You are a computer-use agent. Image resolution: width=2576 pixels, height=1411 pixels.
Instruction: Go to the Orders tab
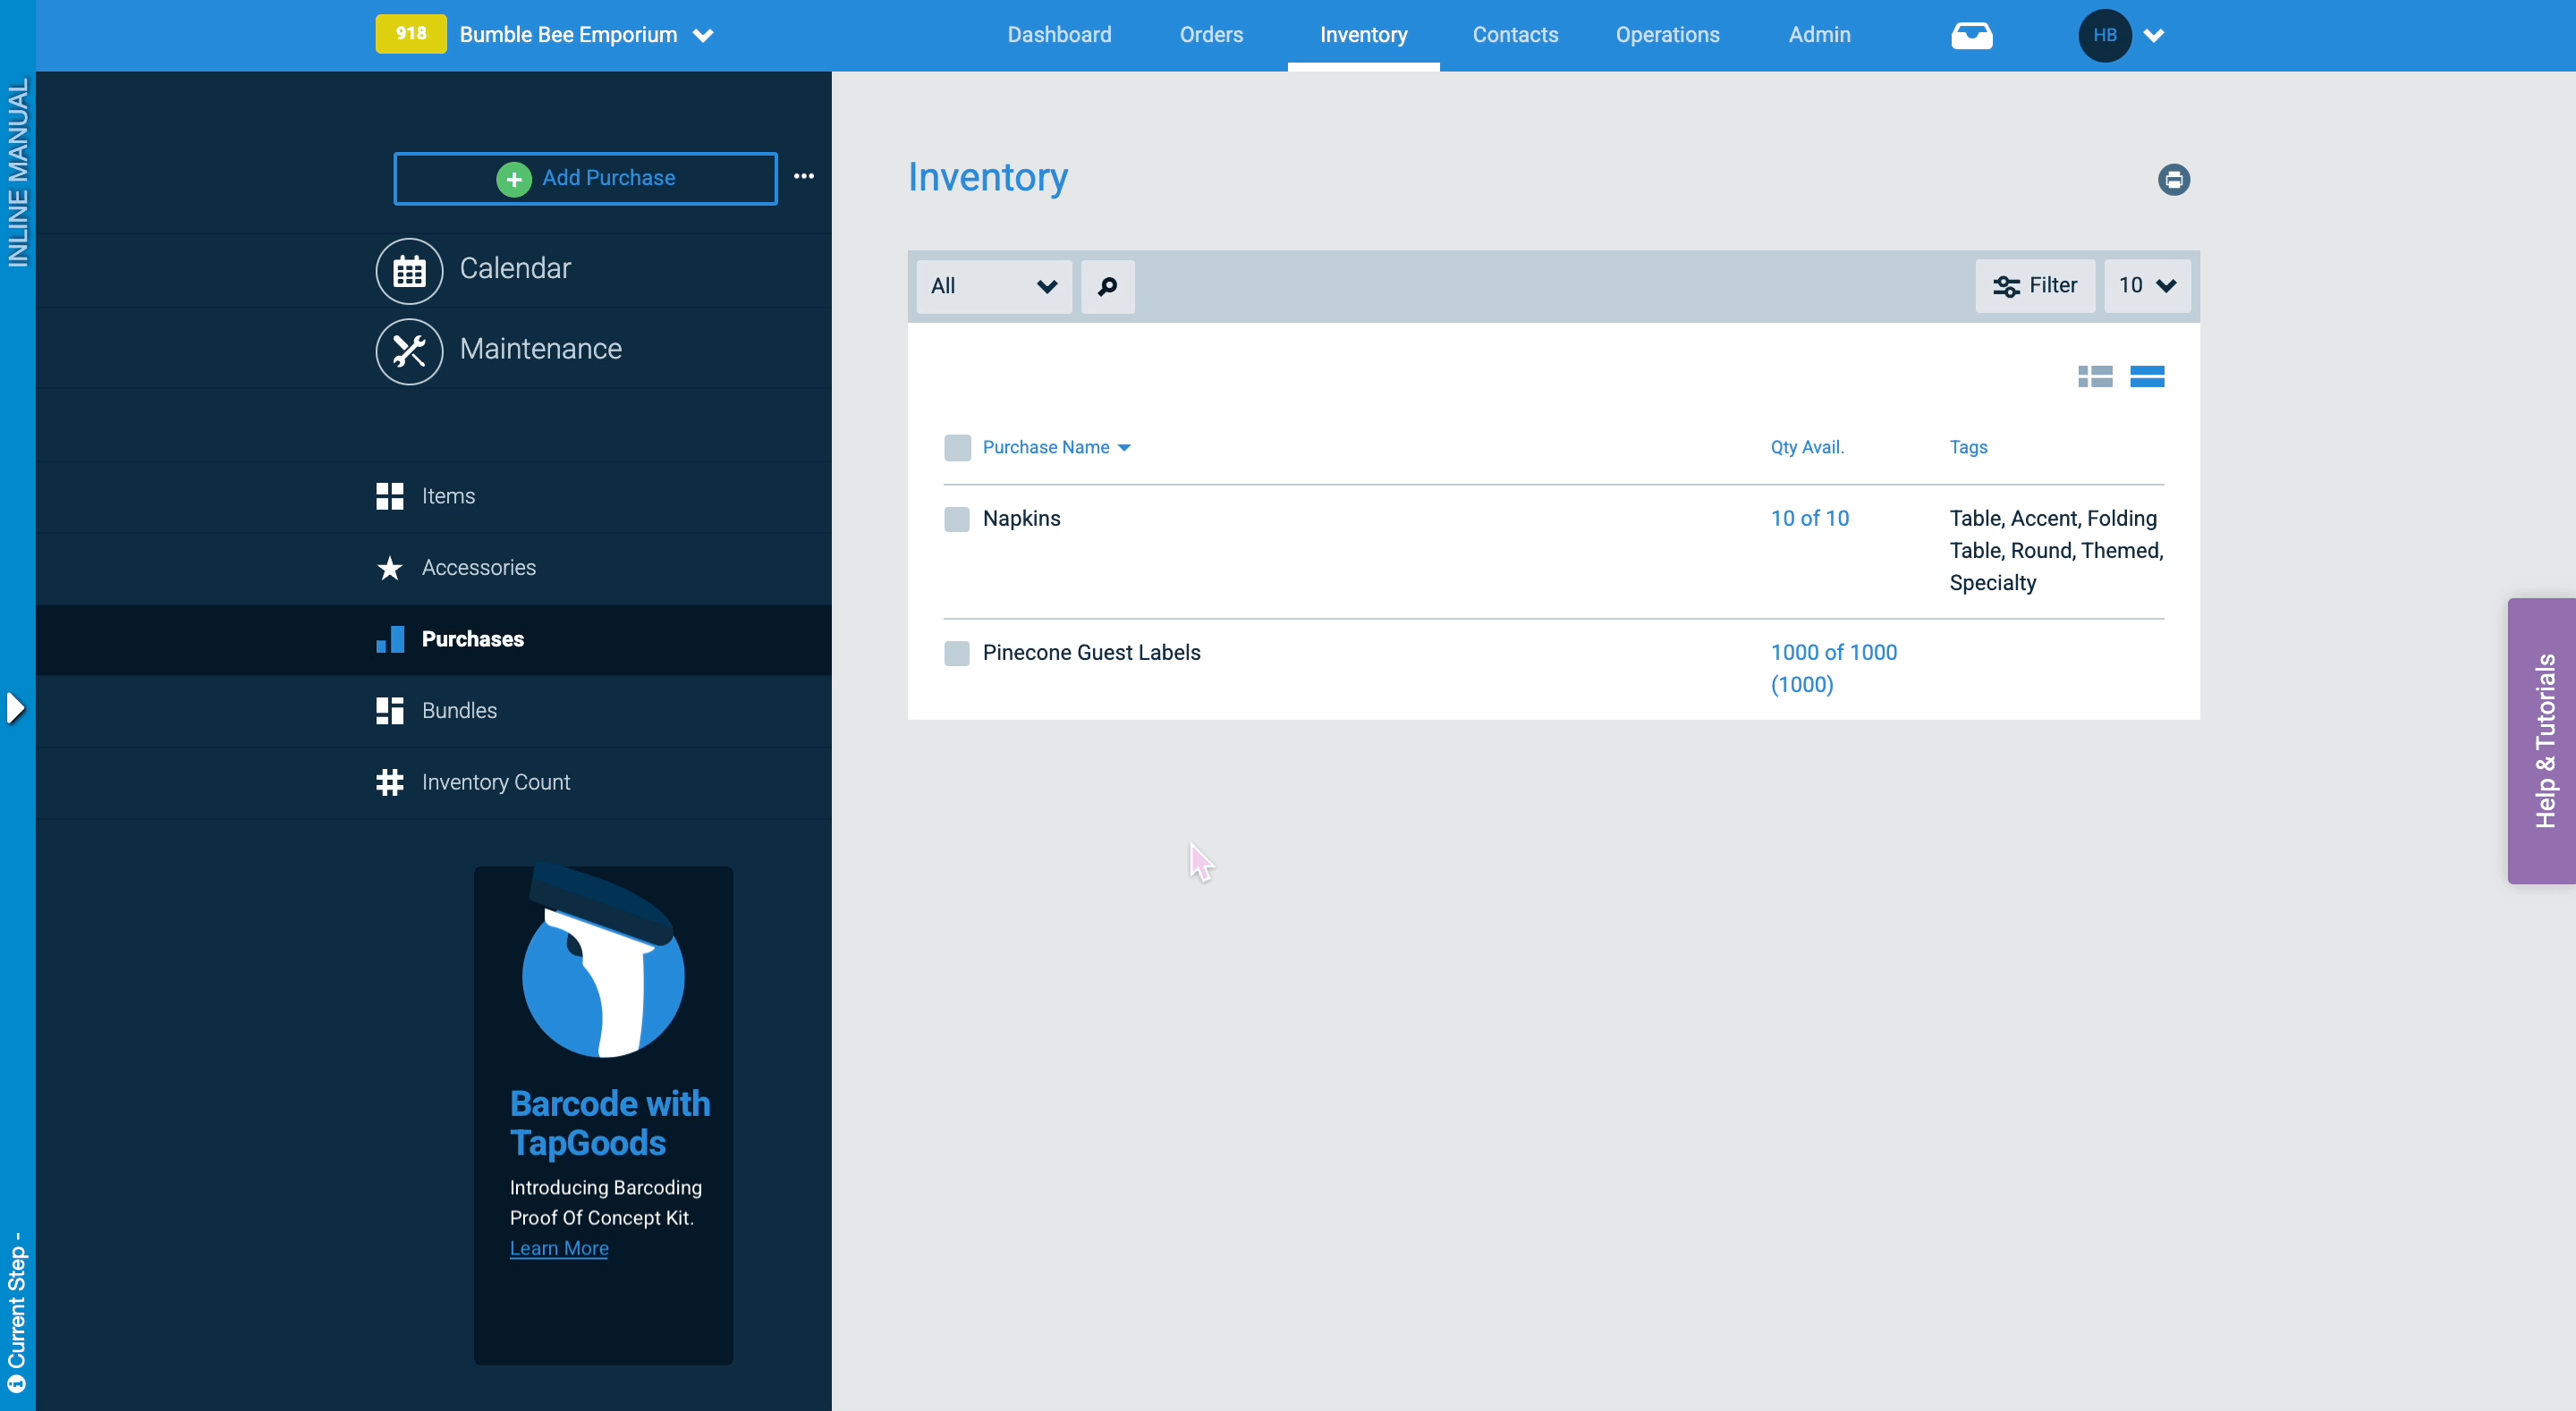pyautogui.click(x=1211, y=35)
